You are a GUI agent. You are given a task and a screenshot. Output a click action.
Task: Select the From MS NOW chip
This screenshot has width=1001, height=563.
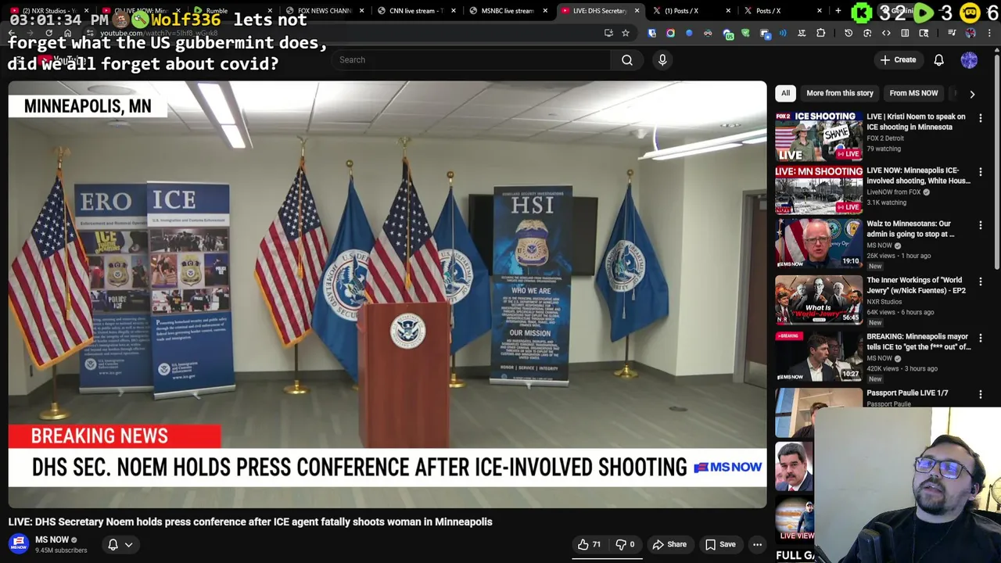pyautogui.click(x=913, y=93)
